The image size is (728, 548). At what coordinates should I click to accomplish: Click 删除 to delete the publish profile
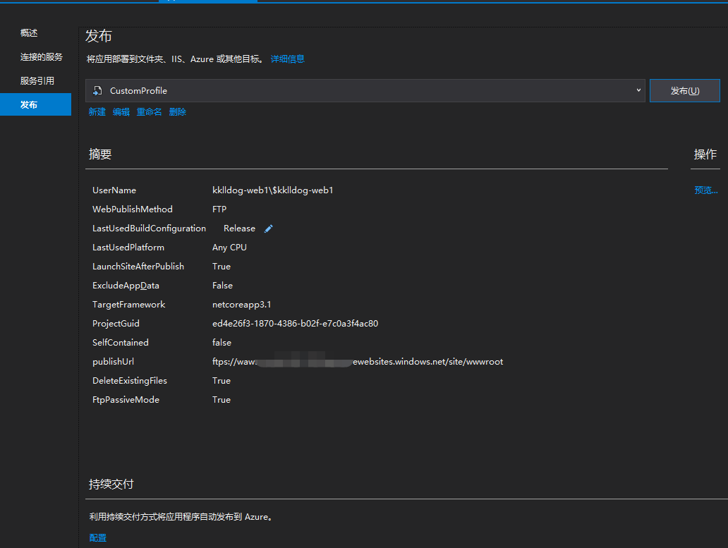point(177,111)
